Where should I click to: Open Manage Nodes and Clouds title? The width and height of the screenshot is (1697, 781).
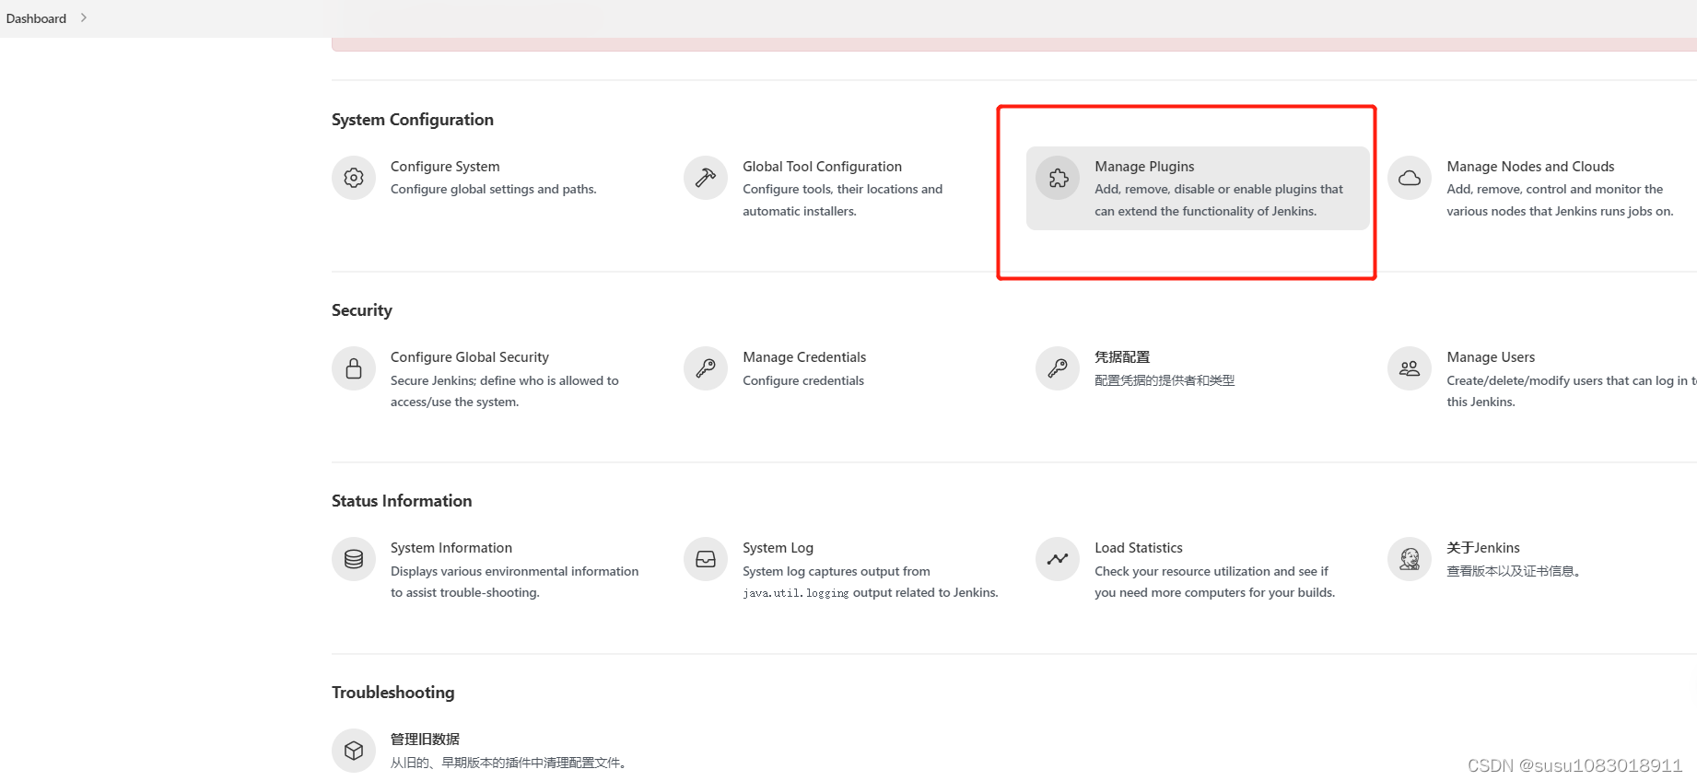[1530, 167]
